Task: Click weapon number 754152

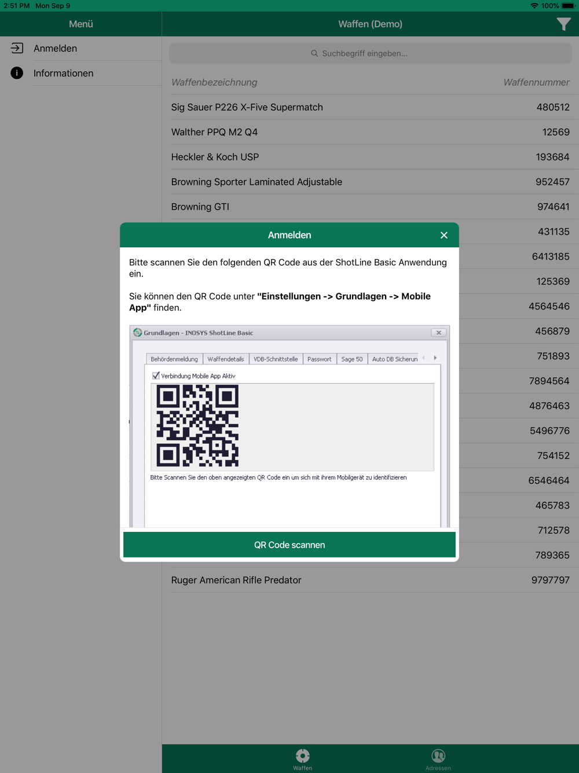Action: pos(554,456)
